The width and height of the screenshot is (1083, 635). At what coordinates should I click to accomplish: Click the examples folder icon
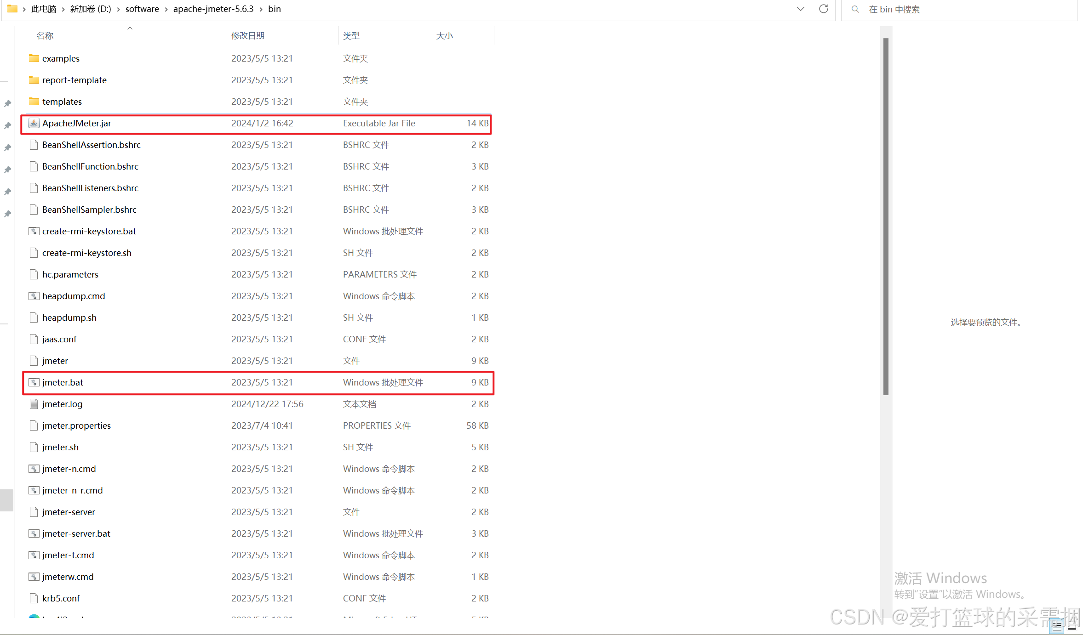[34, 58]
